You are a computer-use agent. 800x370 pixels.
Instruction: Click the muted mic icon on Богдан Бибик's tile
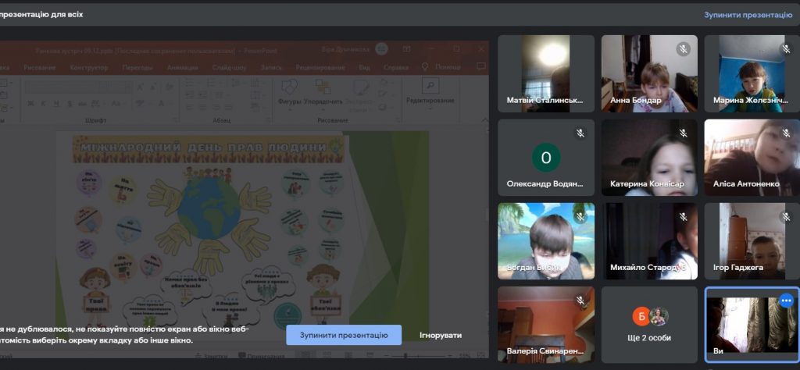click(580, 216)
